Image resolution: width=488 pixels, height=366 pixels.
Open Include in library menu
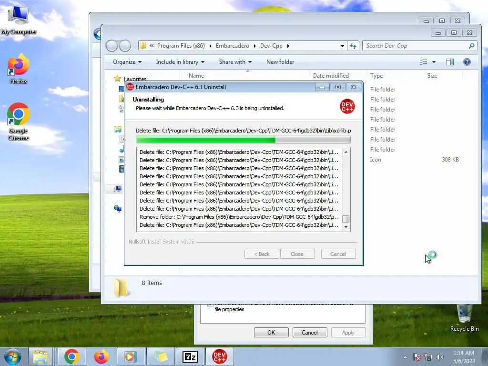tap(180, 62)
